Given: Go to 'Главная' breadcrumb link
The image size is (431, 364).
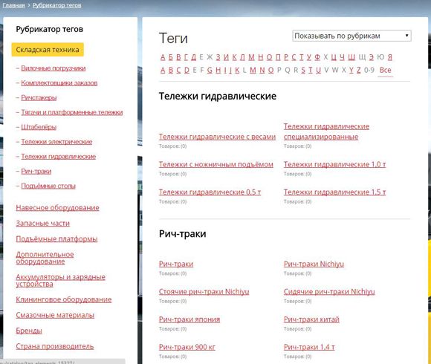Looking at the screenshot, I should tap(13, 5).
